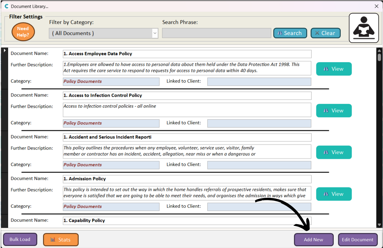Image resolution: width=383 pixels, height=248 pixels.
Task: Click the reading person library icon
Action: [x=364, y=28]
